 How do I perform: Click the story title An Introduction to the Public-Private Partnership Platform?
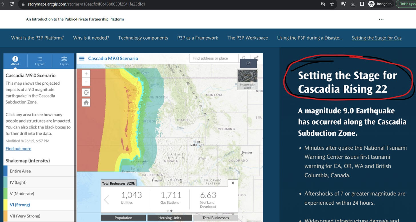pyautogui.click(x=75, y=19)
